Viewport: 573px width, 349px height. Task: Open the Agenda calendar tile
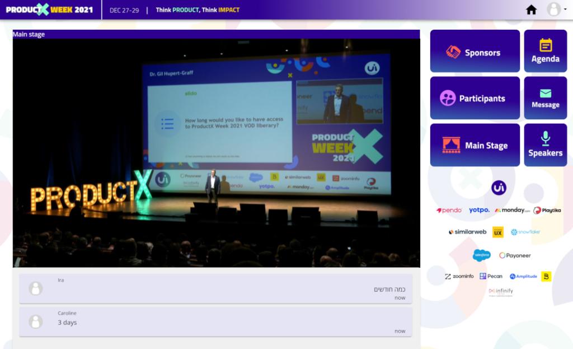[x=545, y=52]
